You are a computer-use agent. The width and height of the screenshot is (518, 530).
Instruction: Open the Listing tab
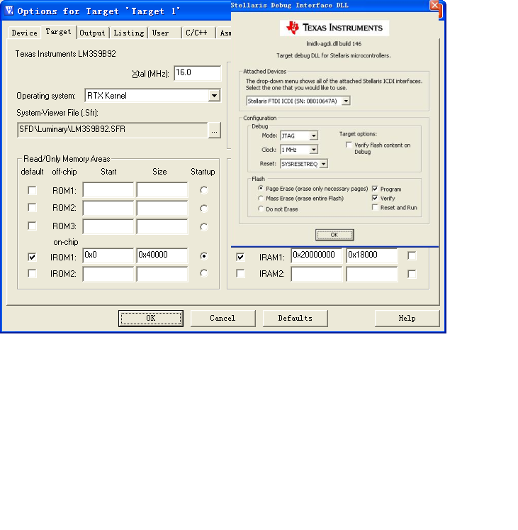[129, 33]
